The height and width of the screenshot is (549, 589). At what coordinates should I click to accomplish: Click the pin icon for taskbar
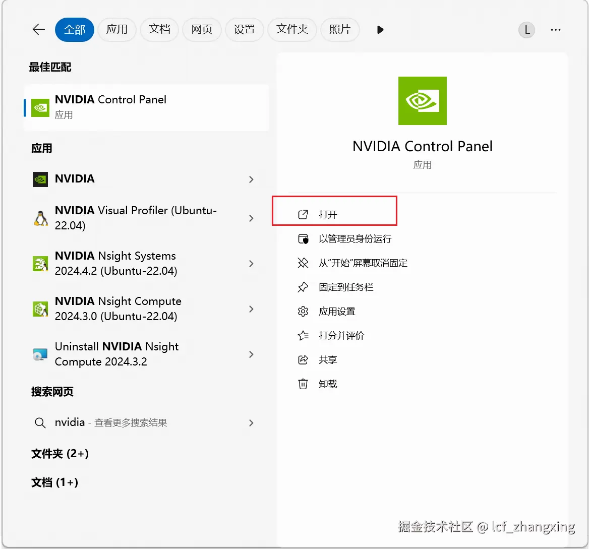click(303, 287)
